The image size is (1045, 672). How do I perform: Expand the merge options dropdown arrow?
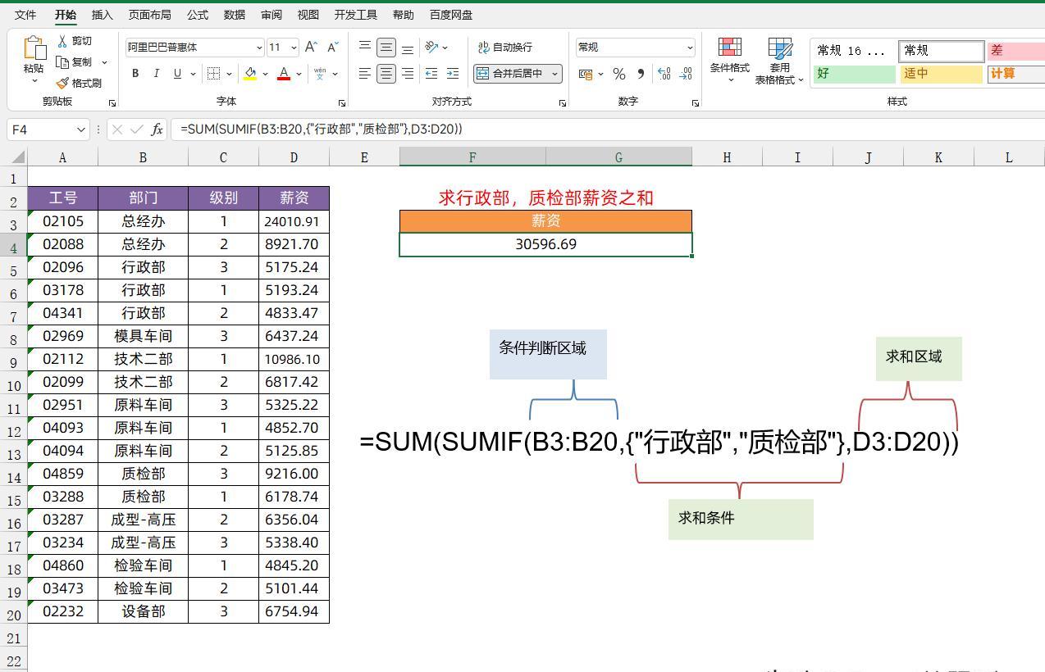tap(554, 74)
